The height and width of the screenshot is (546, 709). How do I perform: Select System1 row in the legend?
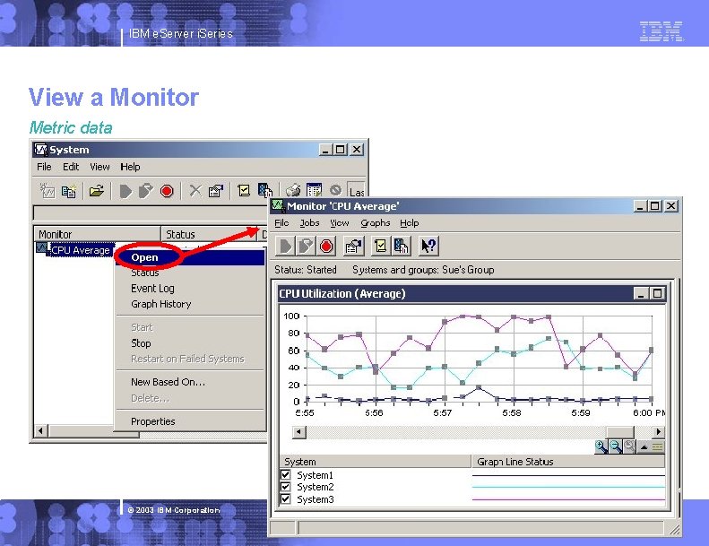(472, 475)
